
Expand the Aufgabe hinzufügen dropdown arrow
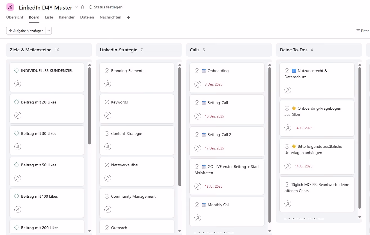(49, 31)
